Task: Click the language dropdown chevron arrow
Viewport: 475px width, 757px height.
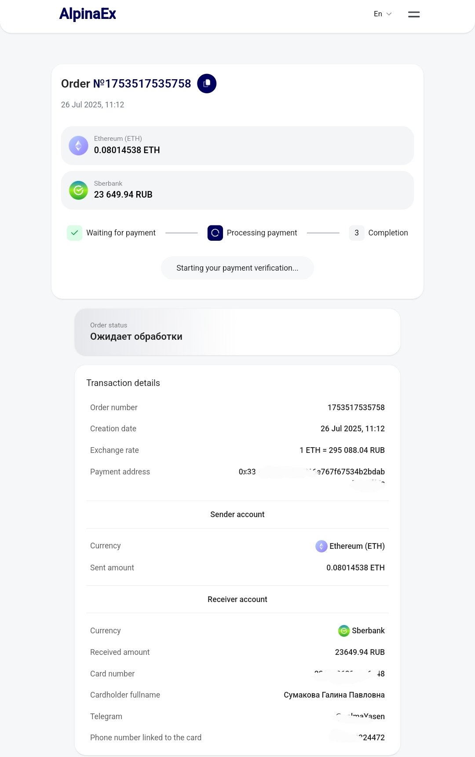Action: (389, 14)
